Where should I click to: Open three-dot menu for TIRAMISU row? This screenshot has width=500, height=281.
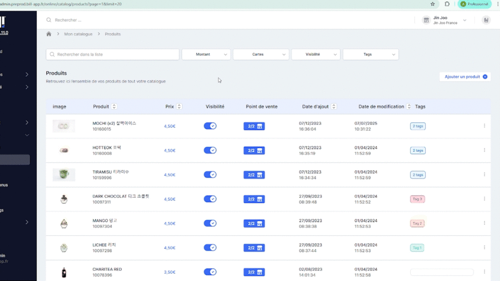[x=484, y=175]
